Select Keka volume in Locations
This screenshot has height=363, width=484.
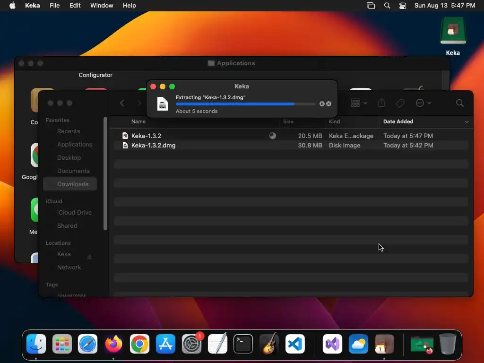[64, 254]
